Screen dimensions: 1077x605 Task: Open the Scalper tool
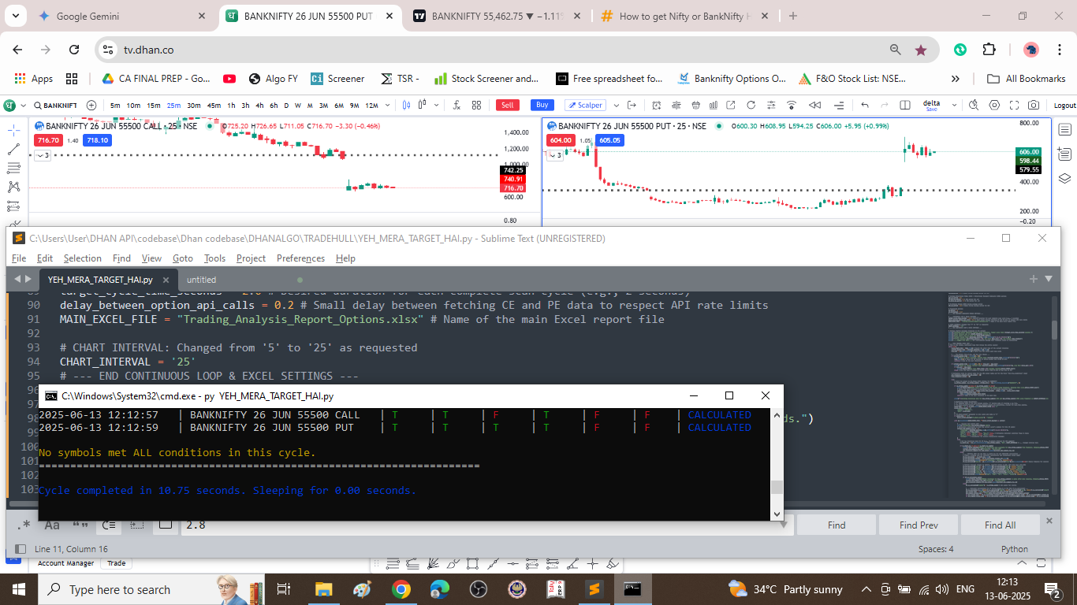coord(585,106)
